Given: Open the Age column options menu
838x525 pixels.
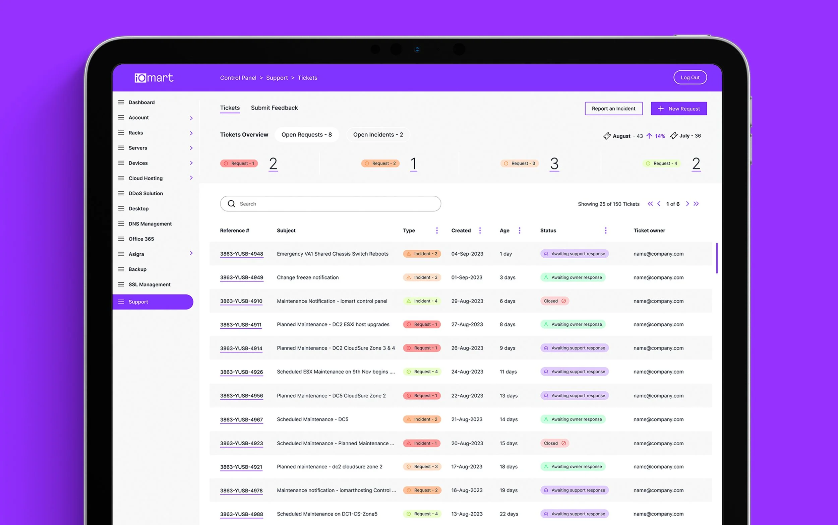Looking at the screenshot, I should tap(520, 231).
